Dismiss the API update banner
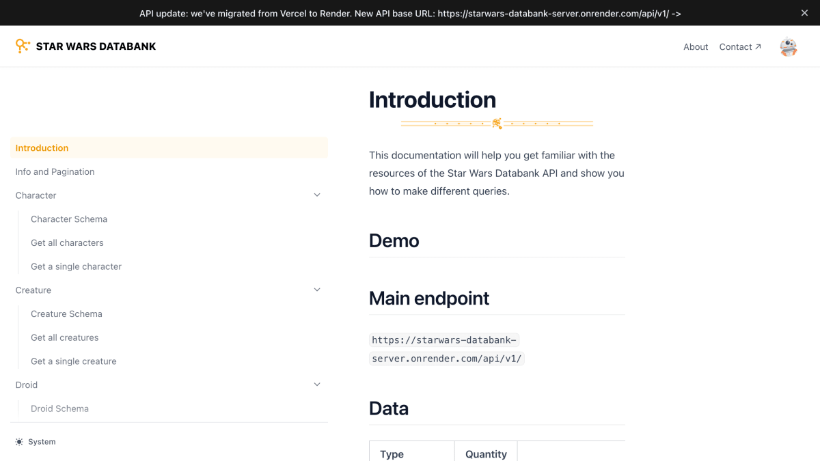 pos(804,13)
